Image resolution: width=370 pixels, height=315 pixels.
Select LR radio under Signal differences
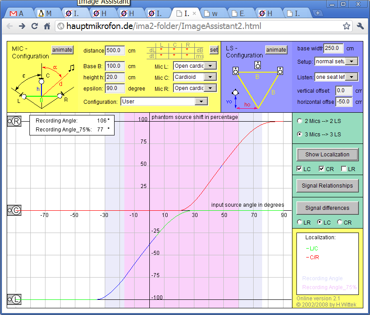pos(300,222)
